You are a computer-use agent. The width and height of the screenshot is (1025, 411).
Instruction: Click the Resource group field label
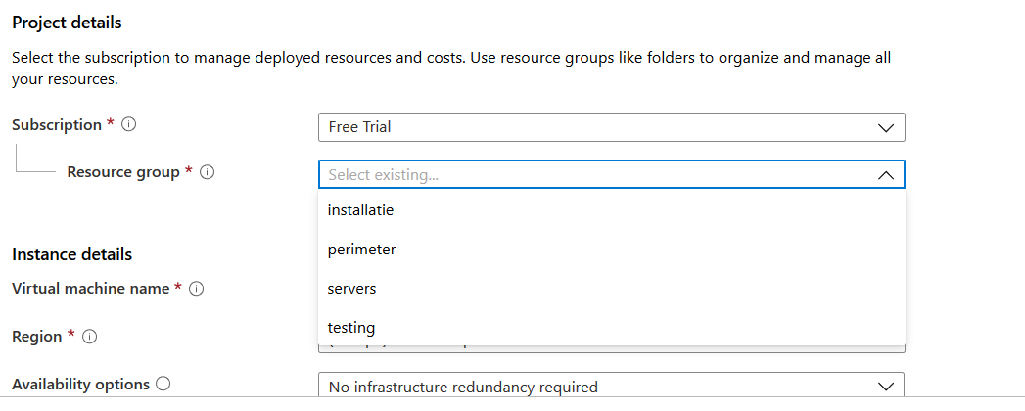coord(122,172)
